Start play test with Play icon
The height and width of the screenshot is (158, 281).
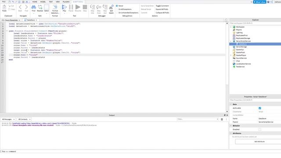pyautogui.click(x=64, y=7)
